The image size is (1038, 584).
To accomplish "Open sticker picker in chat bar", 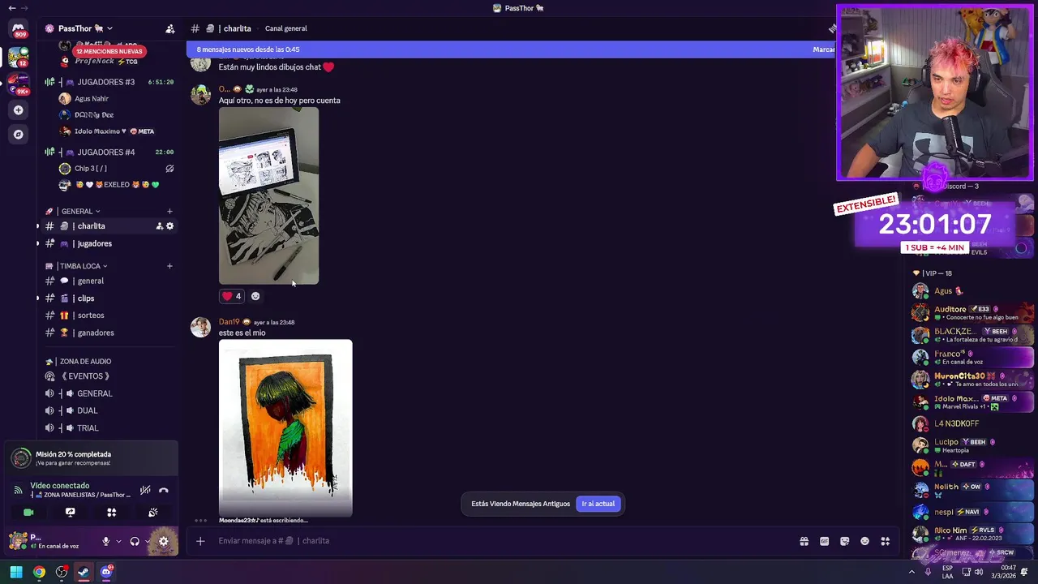I will point(844,541).
